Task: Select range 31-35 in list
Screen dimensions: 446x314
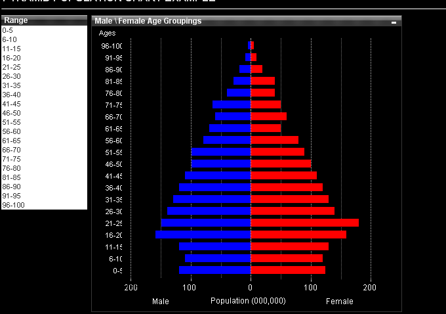Action: coord(44,85)
